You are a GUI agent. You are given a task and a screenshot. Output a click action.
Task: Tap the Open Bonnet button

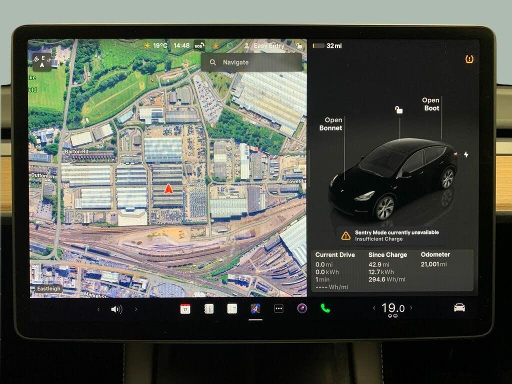330,124
